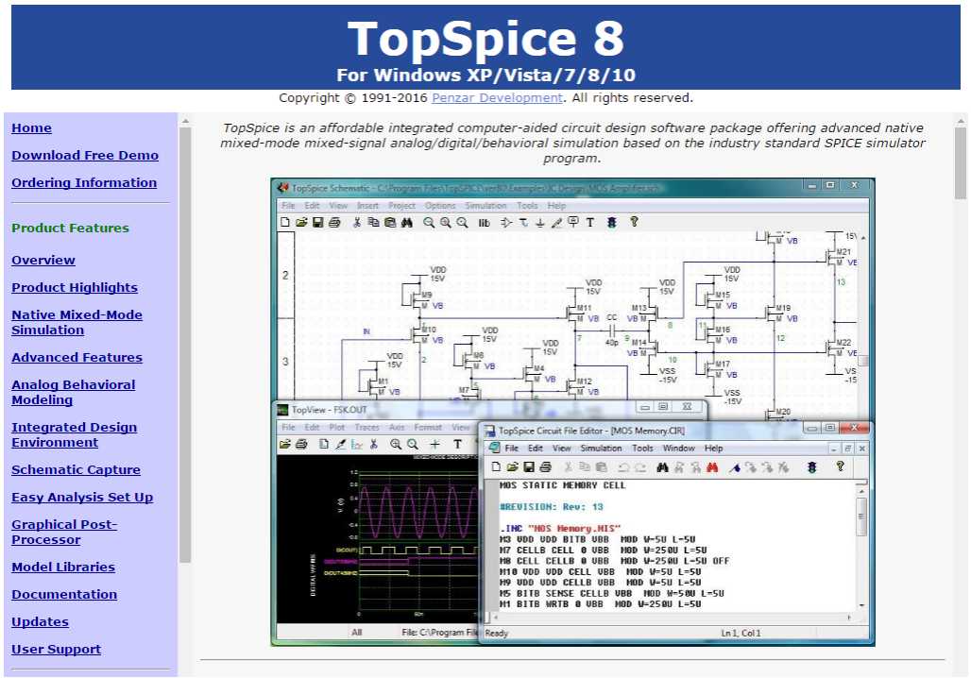Open Window menu in Circuit File Editor
This screenshot has height=678, width=971.
679,449
